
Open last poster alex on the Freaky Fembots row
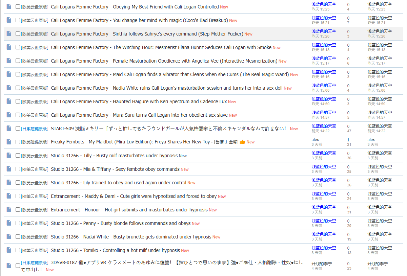[371, 140]
